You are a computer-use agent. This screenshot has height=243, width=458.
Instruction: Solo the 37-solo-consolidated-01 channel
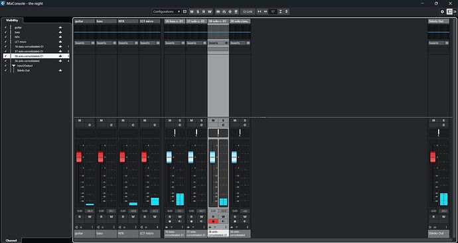pos(201,120)
